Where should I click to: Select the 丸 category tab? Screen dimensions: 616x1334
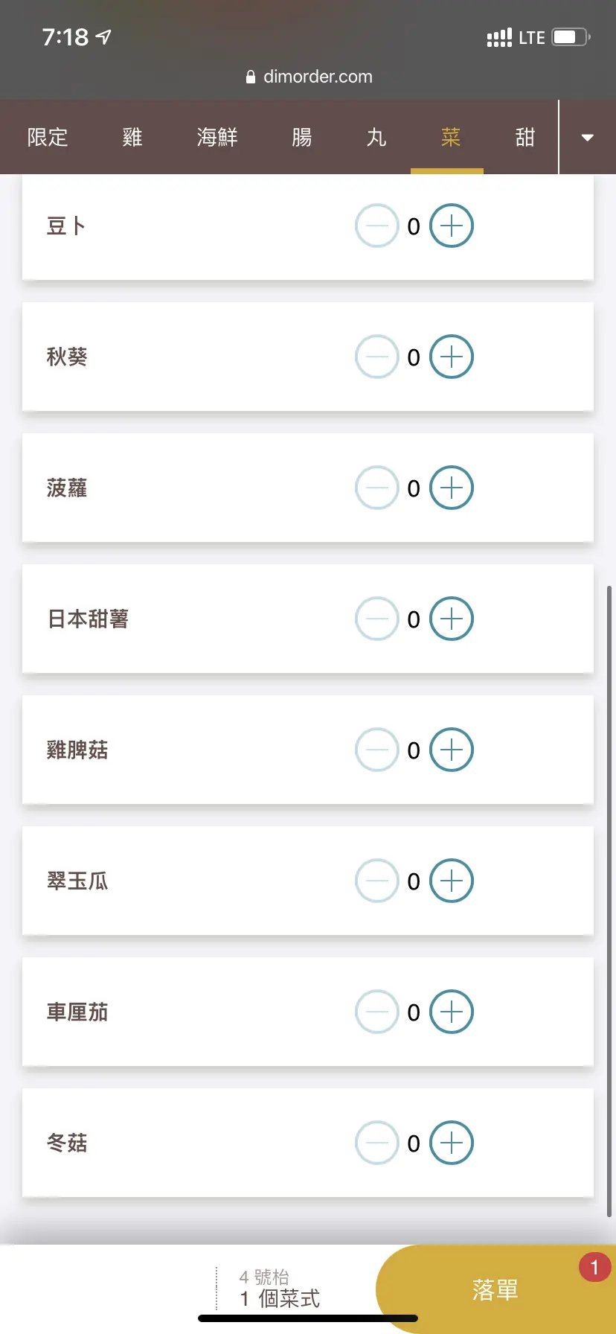point(376,138)
